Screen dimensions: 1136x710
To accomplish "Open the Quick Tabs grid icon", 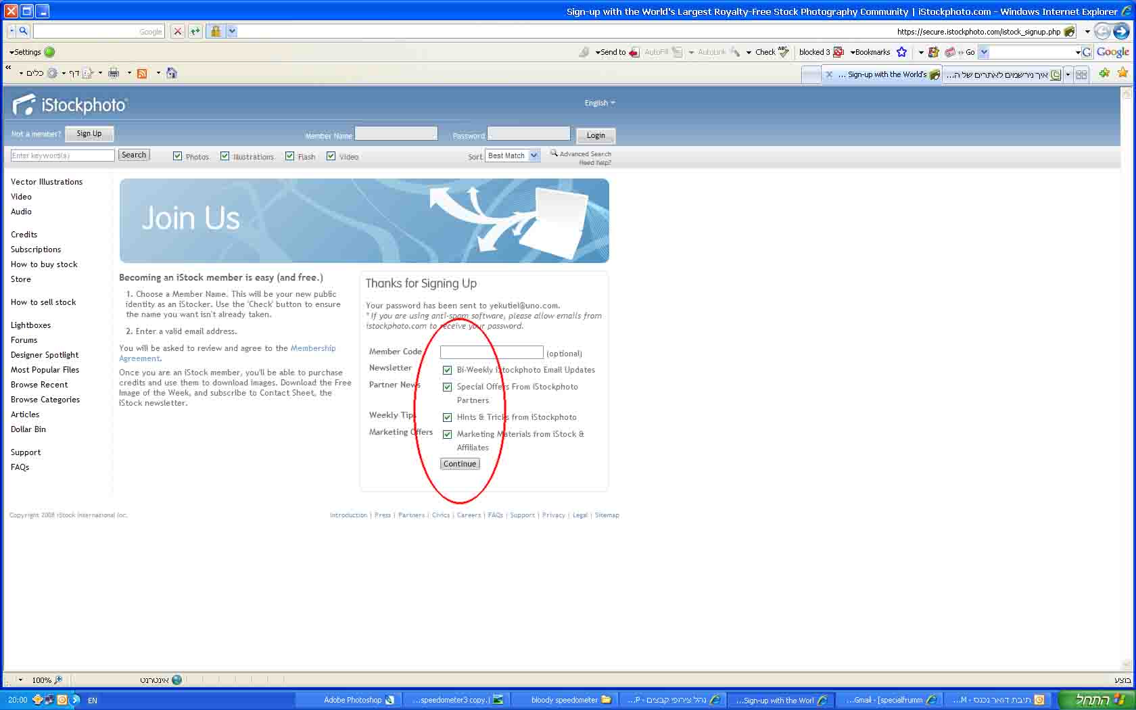I will (x=1081, y=74).
